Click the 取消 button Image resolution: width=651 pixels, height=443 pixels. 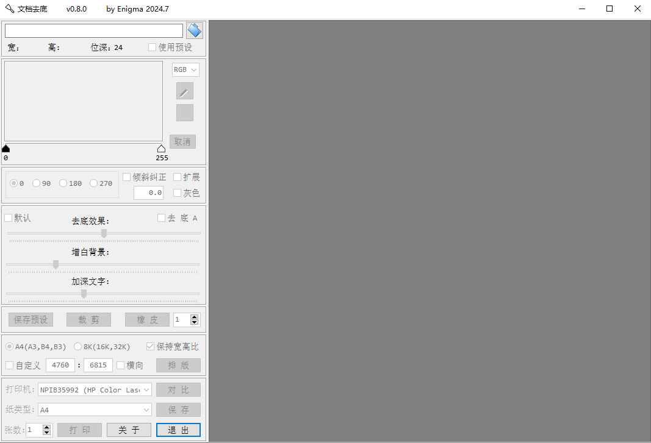(182, 142)
